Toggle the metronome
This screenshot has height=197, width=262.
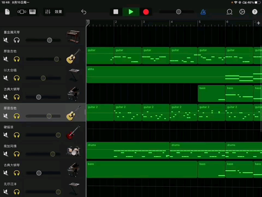pos(203,12)
